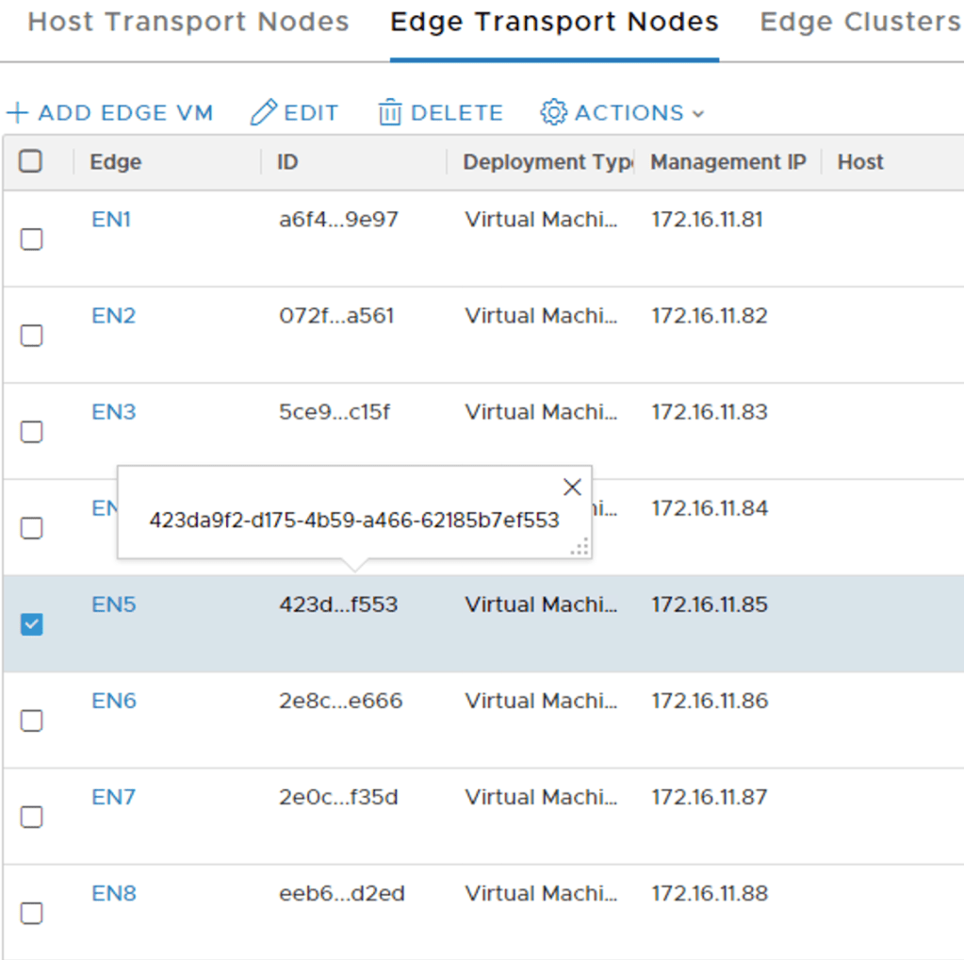The height and width of the screenshot is (960, 964).
Task: Close the ID tooltip with the X icon
Action: [571, 487]
